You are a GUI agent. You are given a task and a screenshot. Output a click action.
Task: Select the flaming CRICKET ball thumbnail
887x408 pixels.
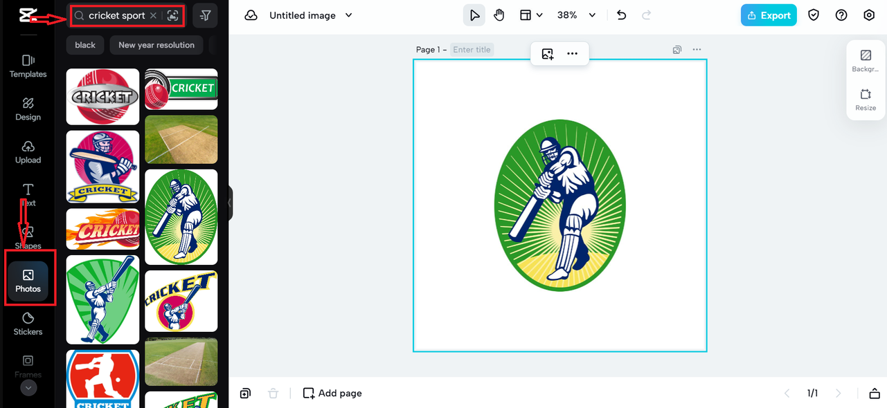pos(102,229)
